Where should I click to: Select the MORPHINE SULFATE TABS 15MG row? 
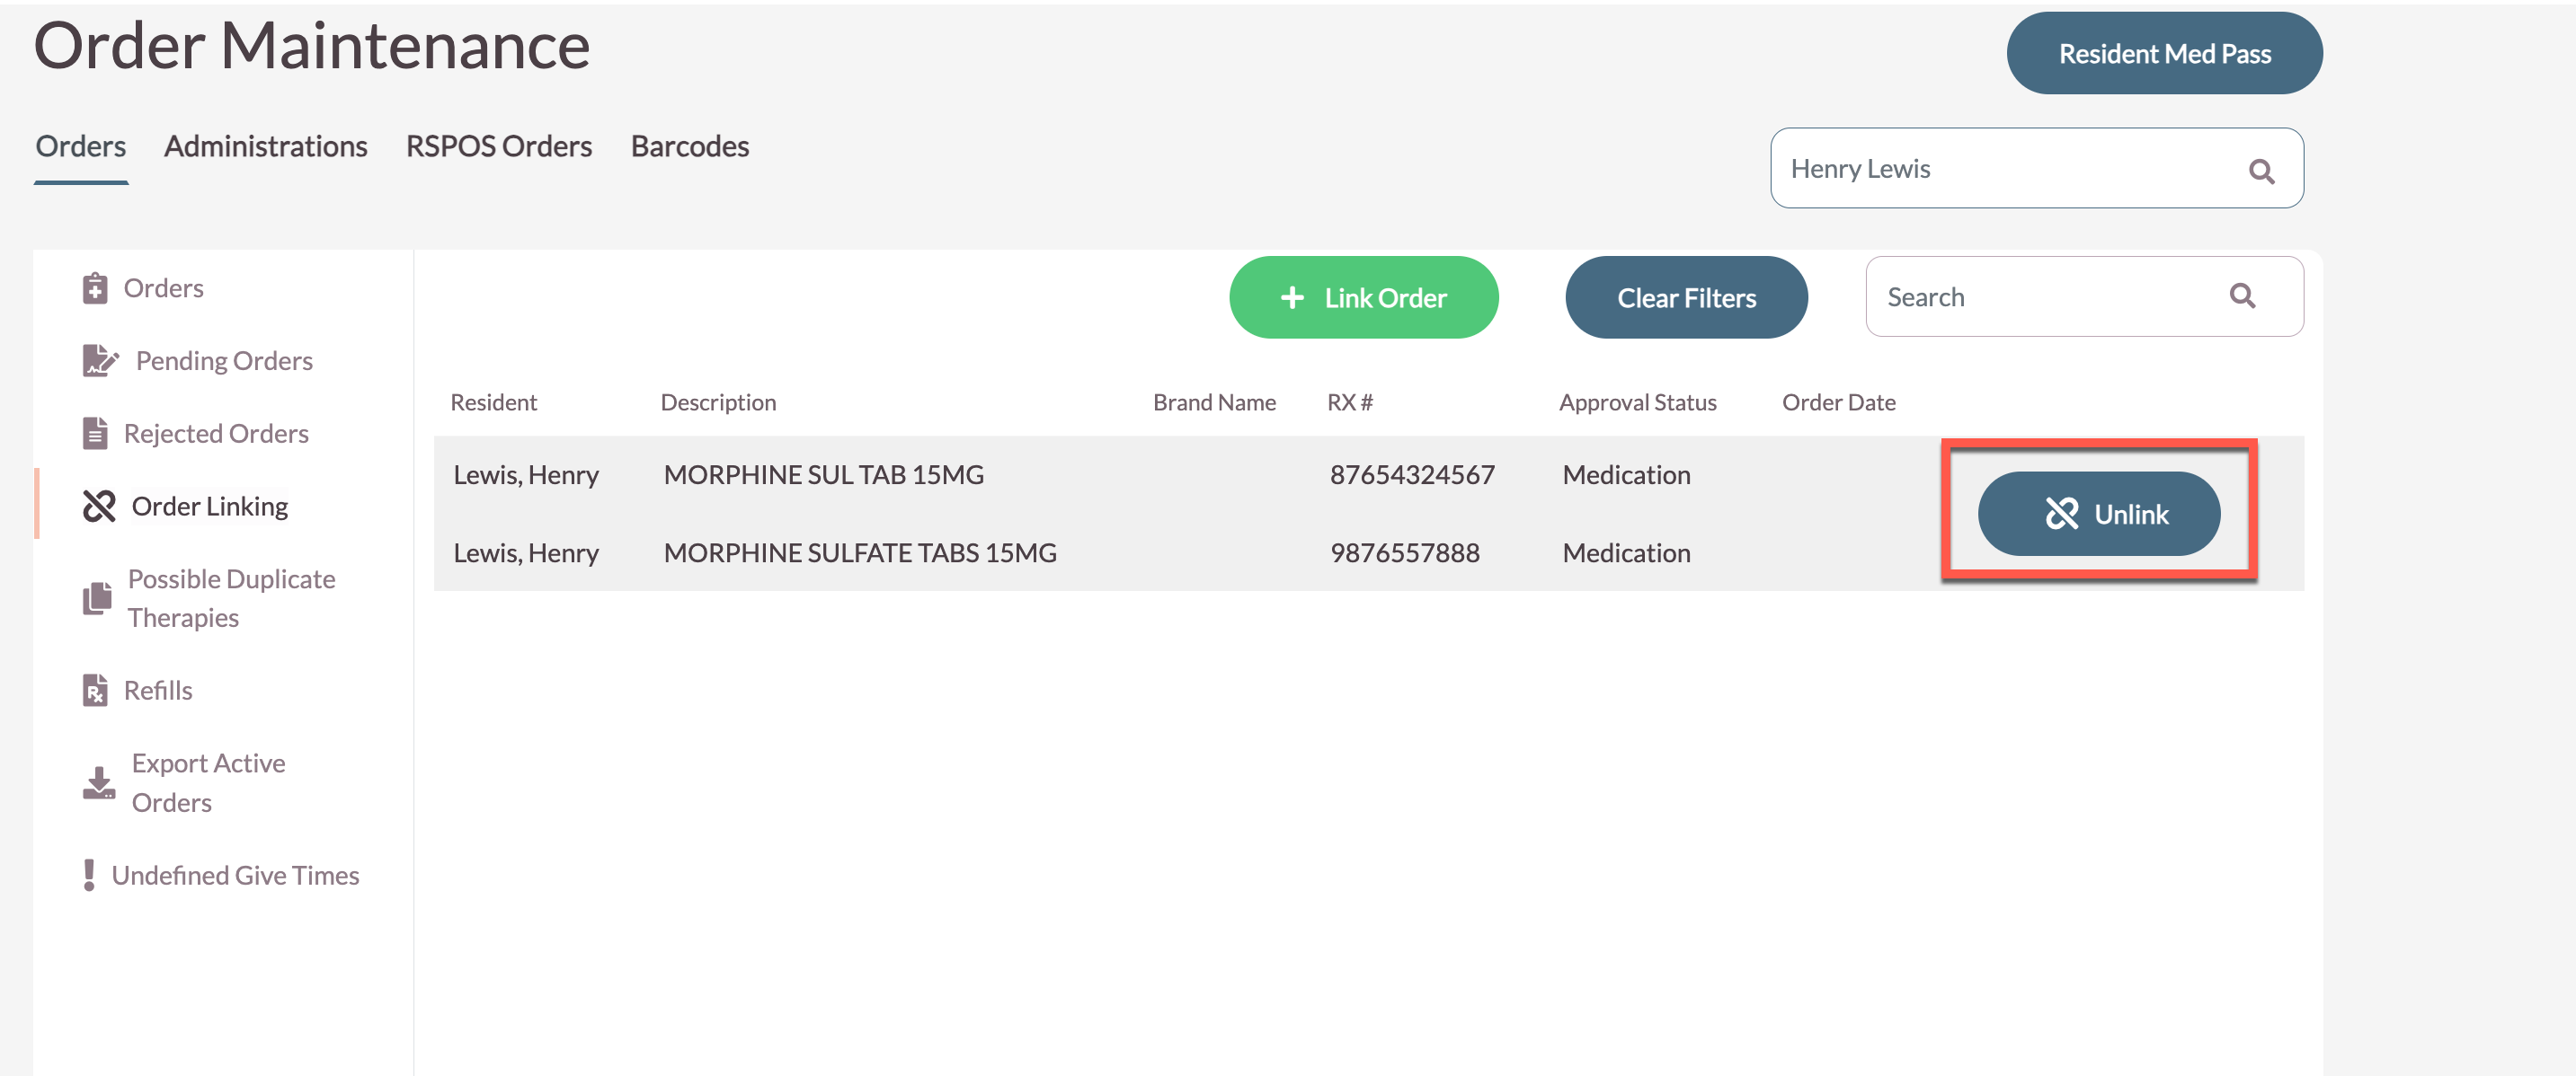click(x=859, y=552)
